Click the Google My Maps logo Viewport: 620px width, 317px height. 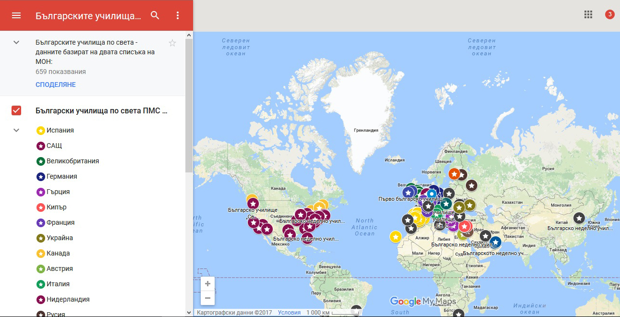[423, 301]
